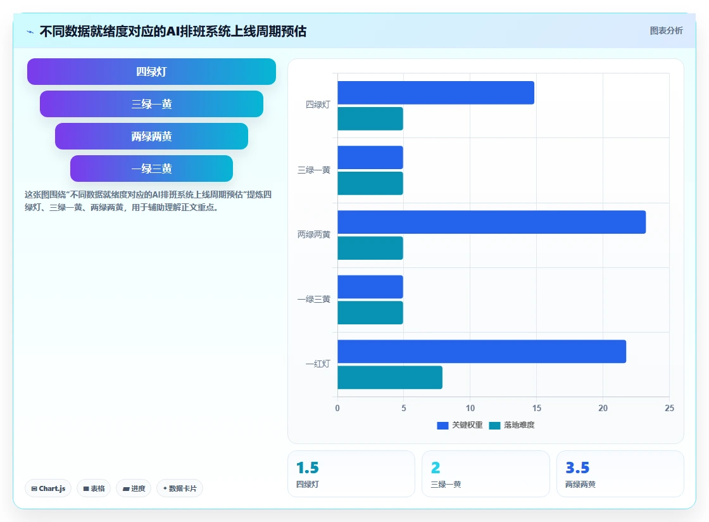This screenshot has height=522, width=709.
Task: Click the 图表分析 label in header
Action: [x=666, y=31]
